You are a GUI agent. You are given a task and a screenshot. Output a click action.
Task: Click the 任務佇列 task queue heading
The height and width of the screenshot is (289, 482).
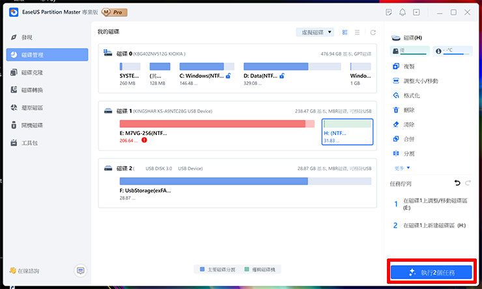click(401, 184)
